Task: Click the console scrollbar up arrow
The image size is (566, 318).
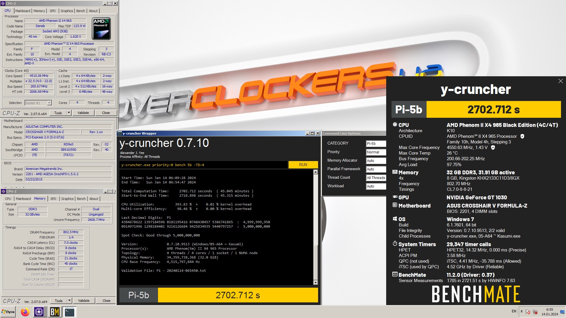Action: click(x=315, y=172)
